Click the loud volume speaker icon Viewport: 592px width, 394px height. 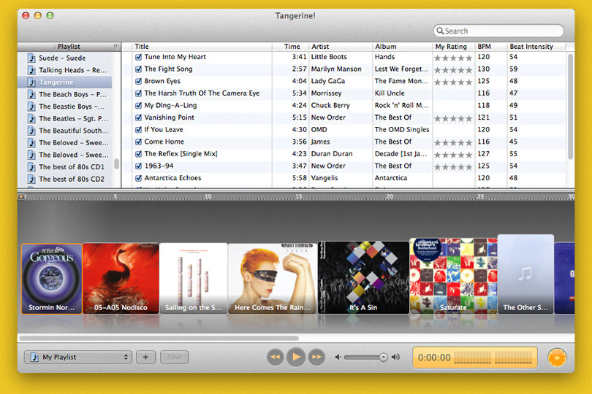click(x=395, y=357)
